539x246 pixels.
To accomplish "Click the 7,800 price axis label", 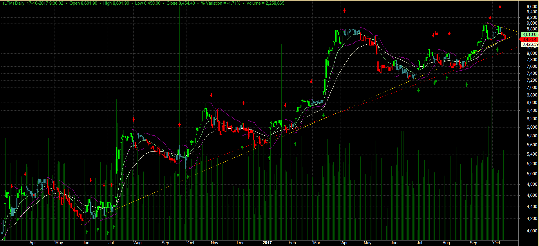I will (x=532, y=60).
